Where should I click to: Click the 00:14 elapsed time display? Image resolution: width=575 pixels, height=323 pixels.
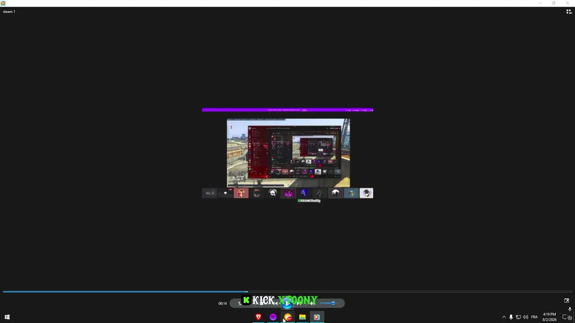222,304
